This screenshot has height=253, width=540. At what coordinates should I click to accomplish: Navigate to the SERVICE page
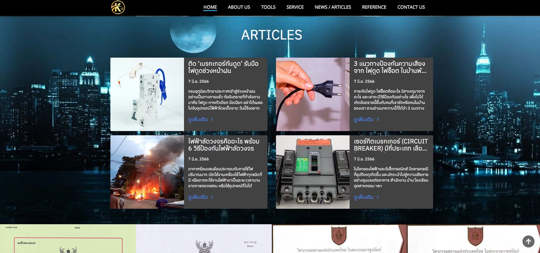(x=295, y=7)
